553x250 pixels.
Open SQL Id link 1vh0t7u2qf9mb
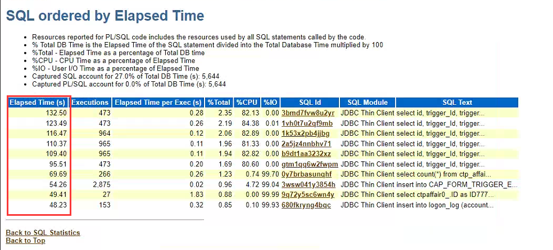(x=307, y=123)
